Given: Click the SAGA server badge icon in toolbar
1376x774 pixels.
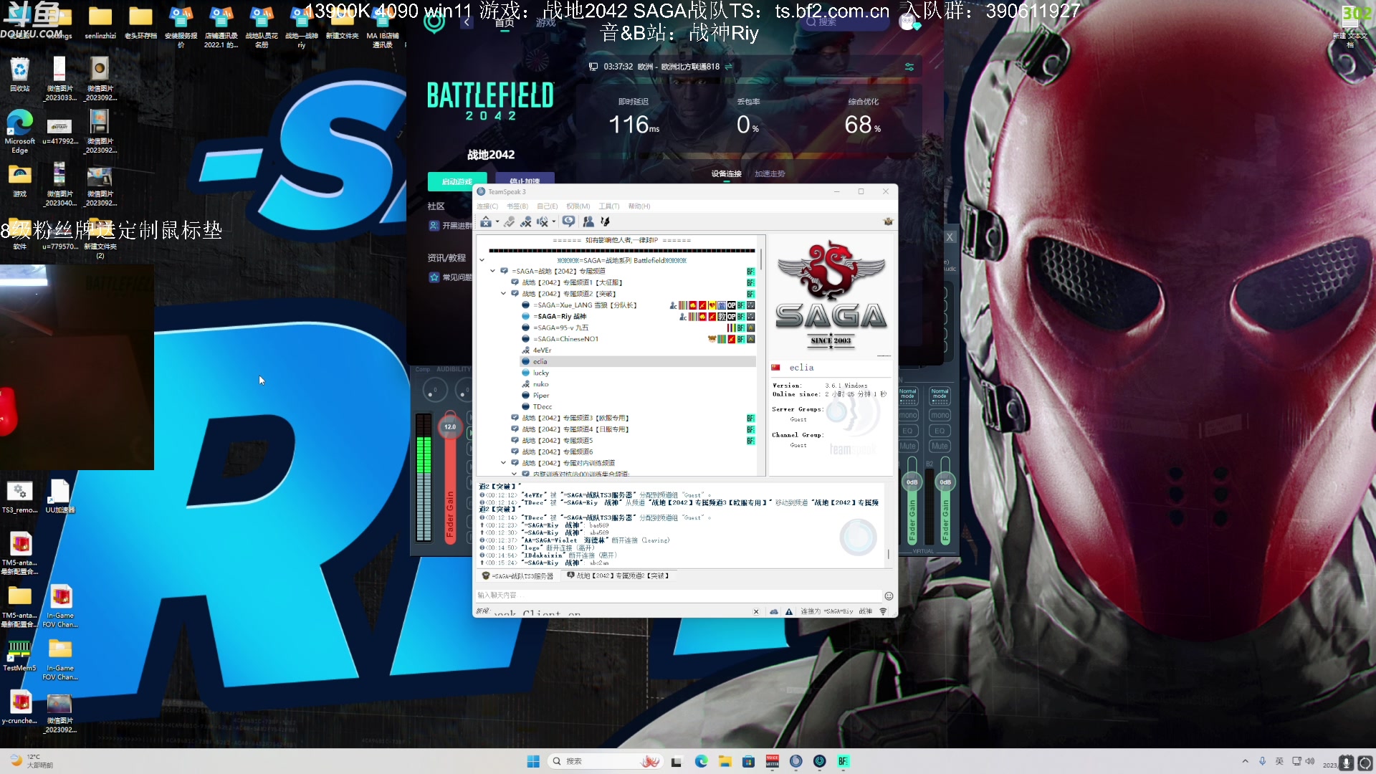Looking at the screenshot, I should coord(888,222).
